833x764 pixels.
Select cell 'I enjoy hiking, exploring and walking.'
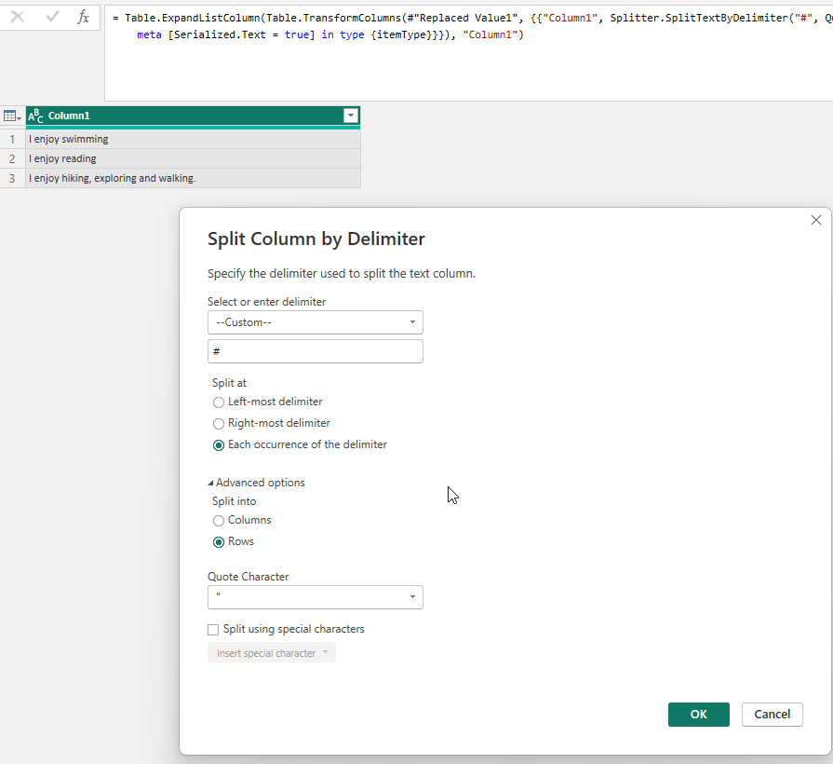(193, 178)
